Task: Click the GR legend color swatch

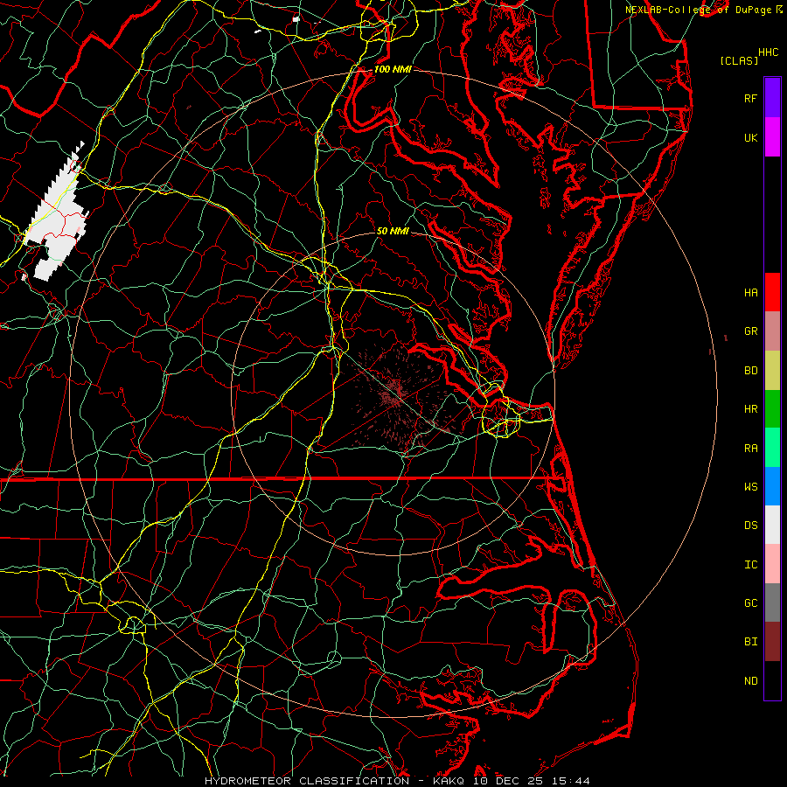Action: [x=772, y=331]
